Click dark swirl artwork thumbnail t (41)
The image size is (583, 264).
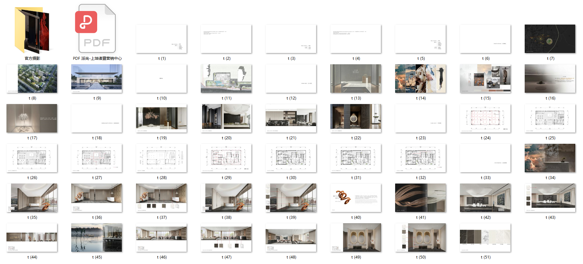pos(420,198)
